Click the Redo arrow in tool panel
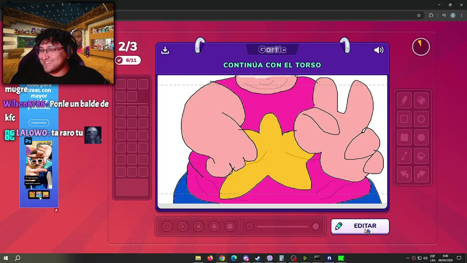This screenshot has width=467, height=263. coord(421,175)
